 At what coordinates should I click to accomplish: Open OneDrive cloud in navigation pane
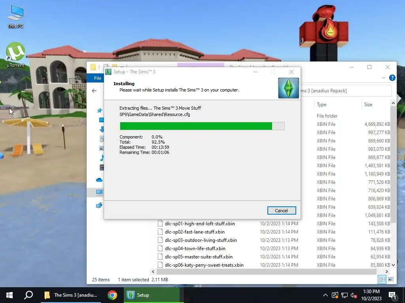point(99,180)
